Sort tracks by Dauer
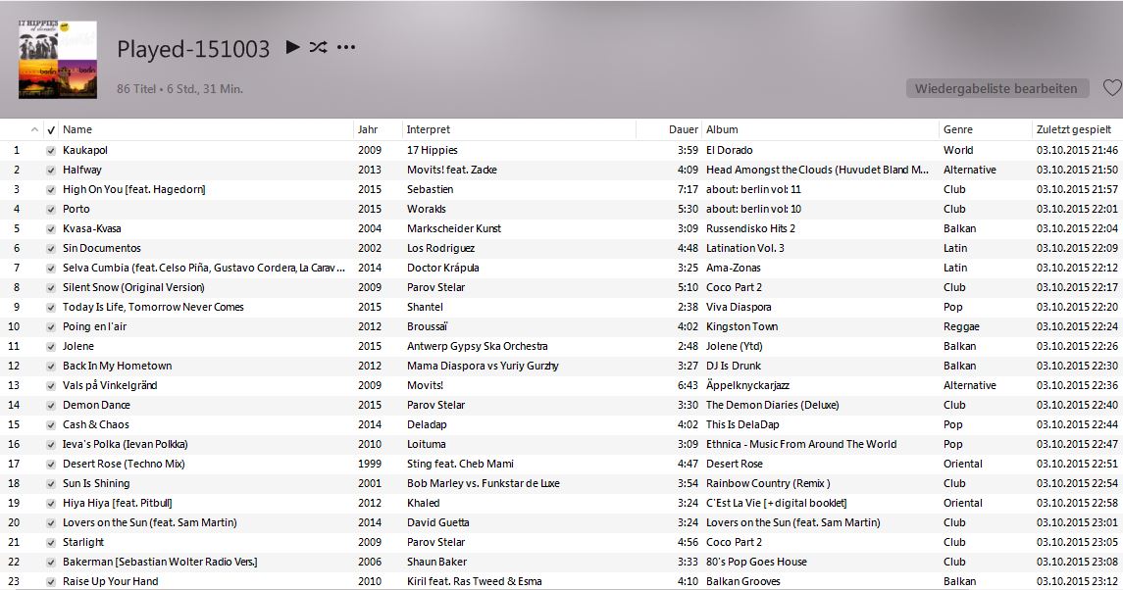 684,128
